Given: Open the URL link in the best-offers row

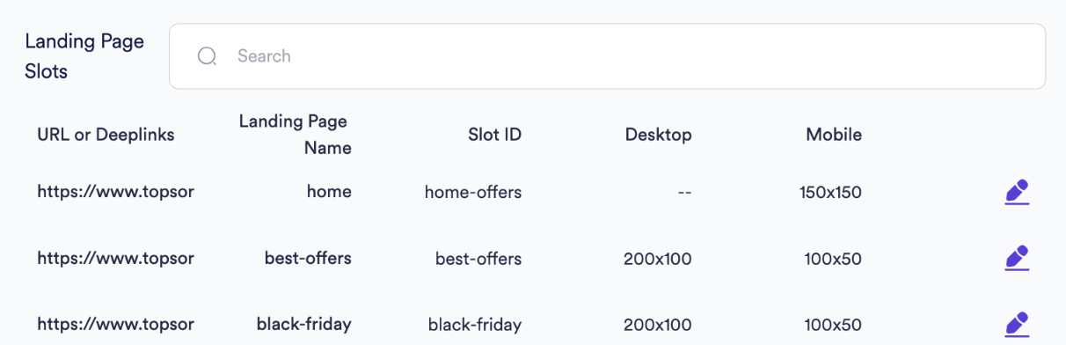Looking at the screenshot, I should point(115,259).
